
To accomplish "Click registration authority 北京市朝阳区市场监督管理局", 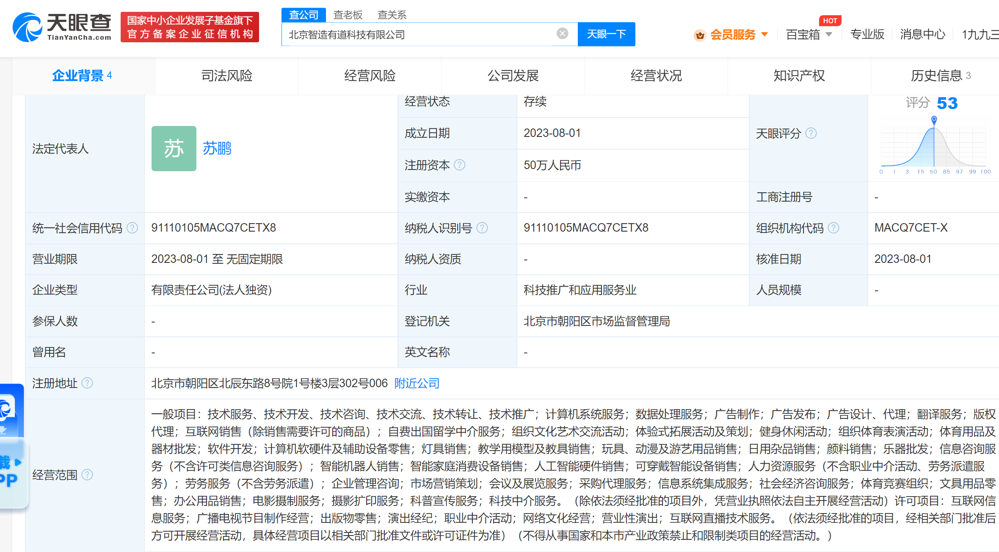I will tap(596, 321).
